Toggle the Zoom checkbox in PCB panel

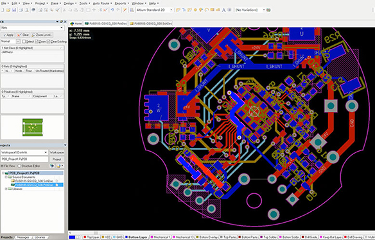(x=37, y=42)
